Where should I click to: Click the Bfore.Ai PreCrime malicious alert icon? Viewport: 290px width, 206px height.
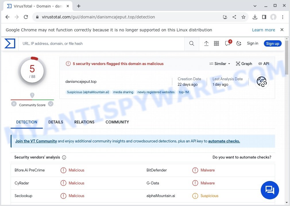coord(63,170)
